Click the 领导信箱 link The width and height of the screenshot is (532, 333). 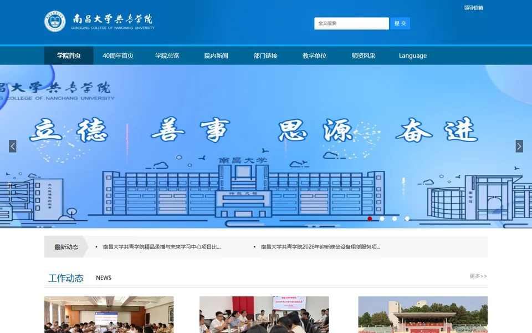tap(473, 7)
